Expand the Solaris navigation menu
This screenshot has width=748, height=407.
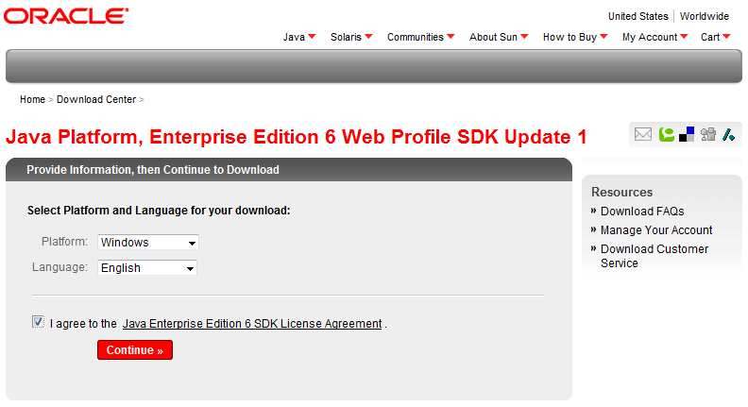(x=351, y=37)
